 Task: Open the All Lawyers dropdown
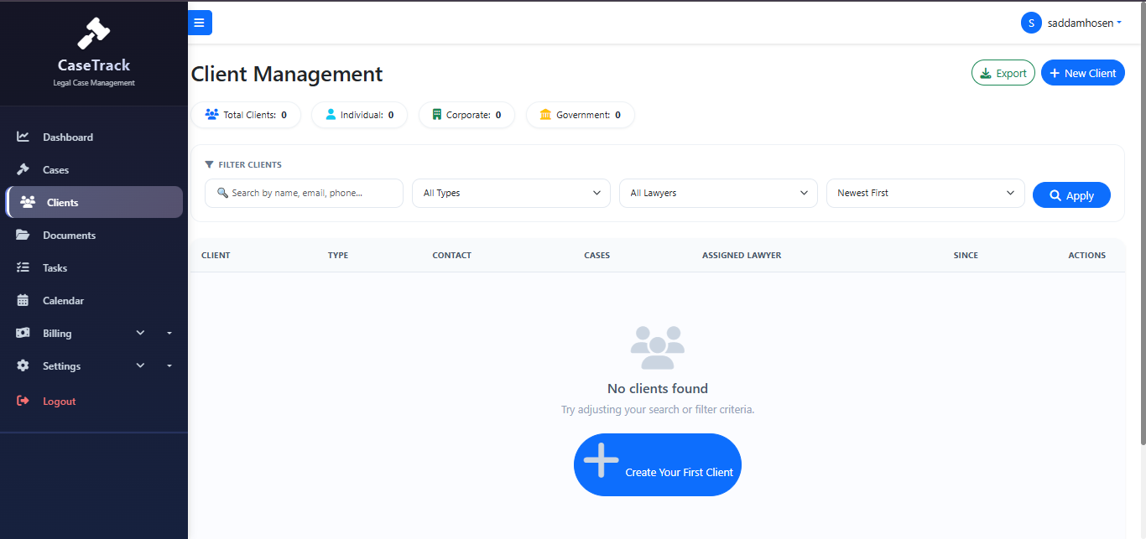(x=718, y=193)
